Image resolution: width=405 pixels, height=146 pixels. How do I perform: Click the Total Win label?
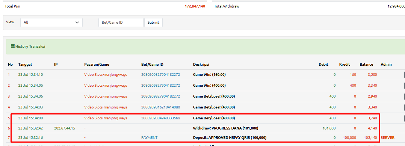[x=12, y=6]
